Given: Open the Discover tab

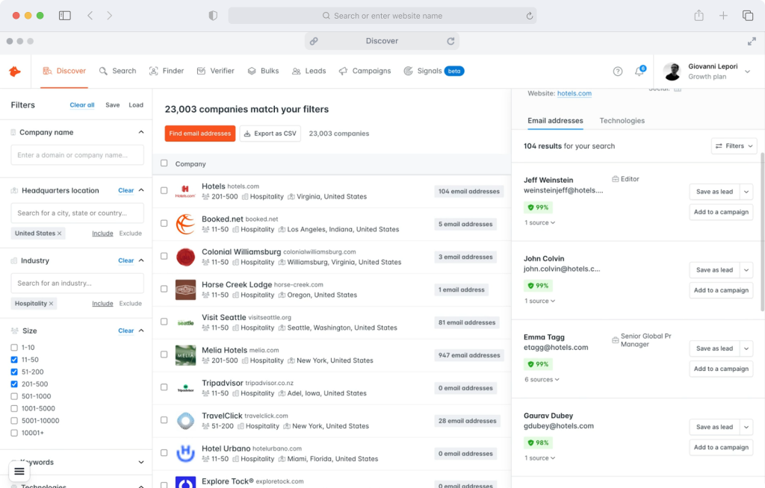Looking at the screenshot, I should click(x=64, y=71).
